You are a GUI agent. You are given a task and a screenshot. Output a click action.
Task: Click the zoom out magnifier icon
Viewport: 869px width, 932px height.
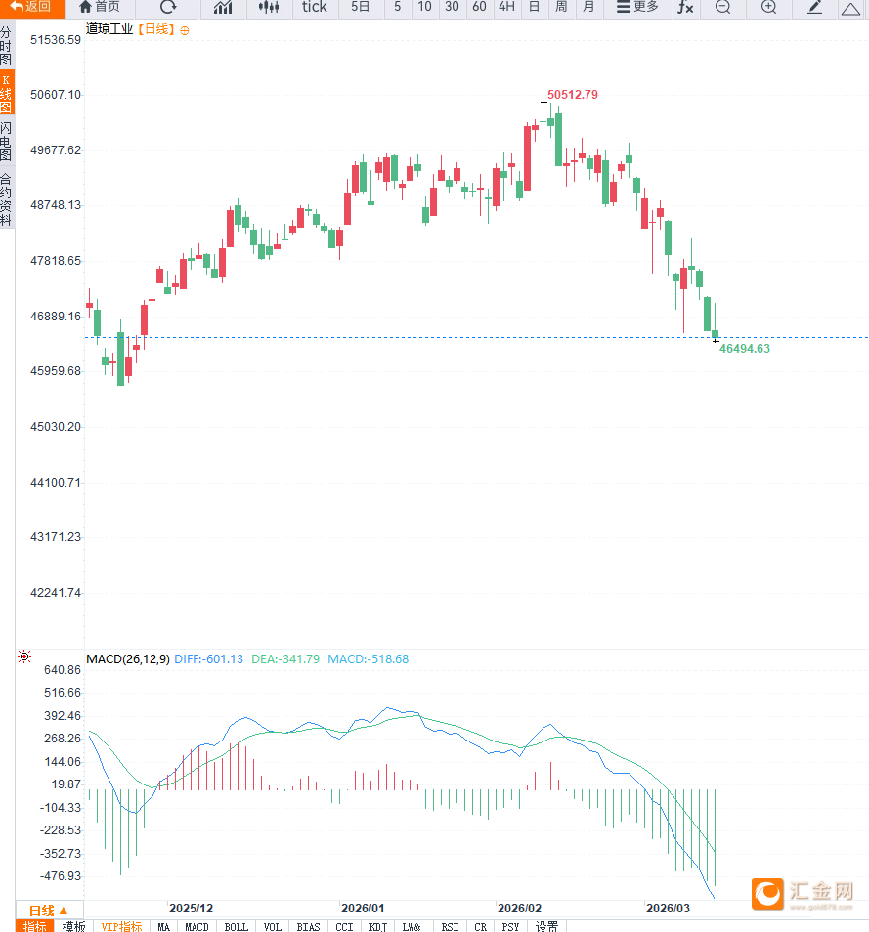(x=722, y=7)
